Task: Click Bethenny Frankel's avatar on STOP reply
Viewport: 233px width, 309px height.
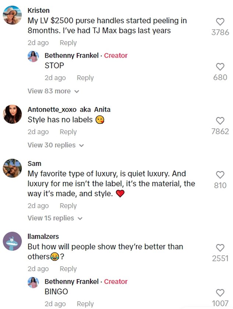Action: point(33,56)
